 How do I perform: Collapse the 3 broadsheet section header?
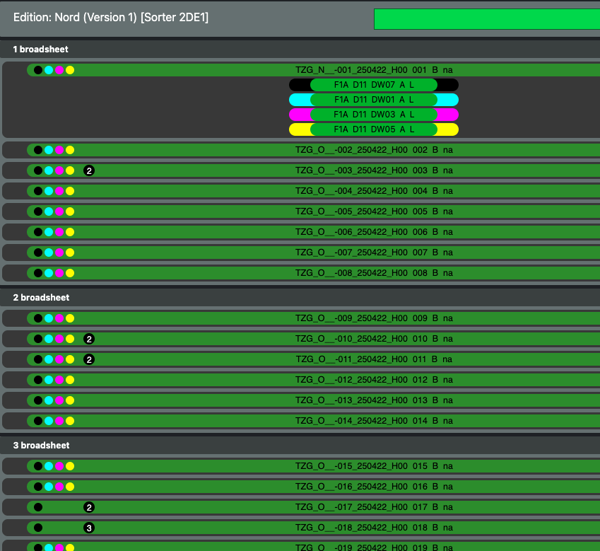pyautogui.click(x=41, y=446)
